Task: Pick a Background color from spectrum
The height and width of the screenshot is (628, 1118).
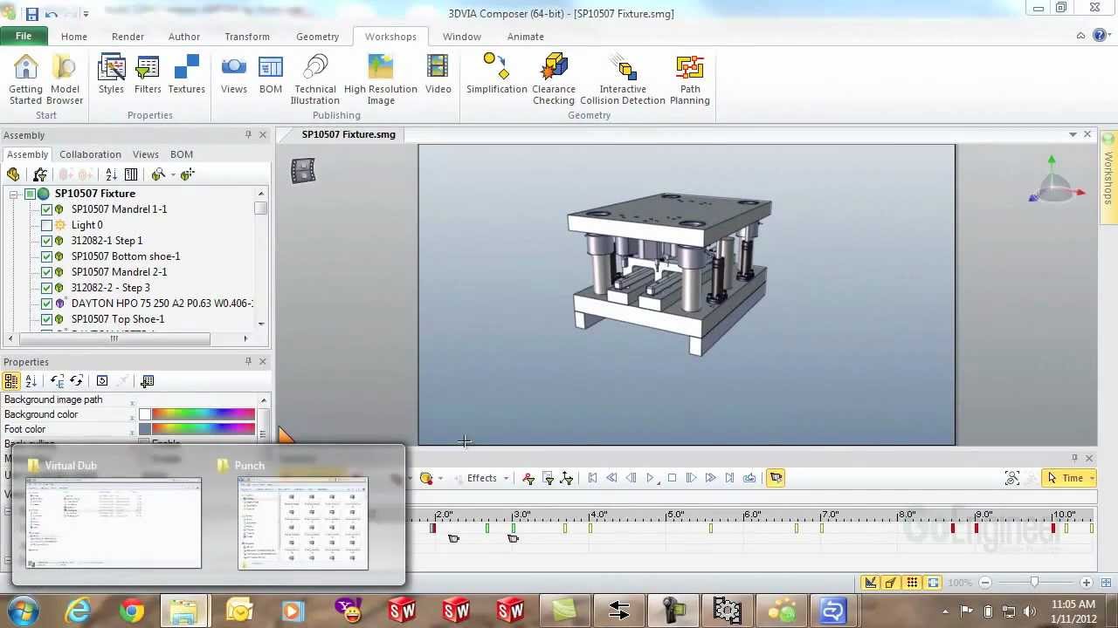Action: click(x=203, y=414)
